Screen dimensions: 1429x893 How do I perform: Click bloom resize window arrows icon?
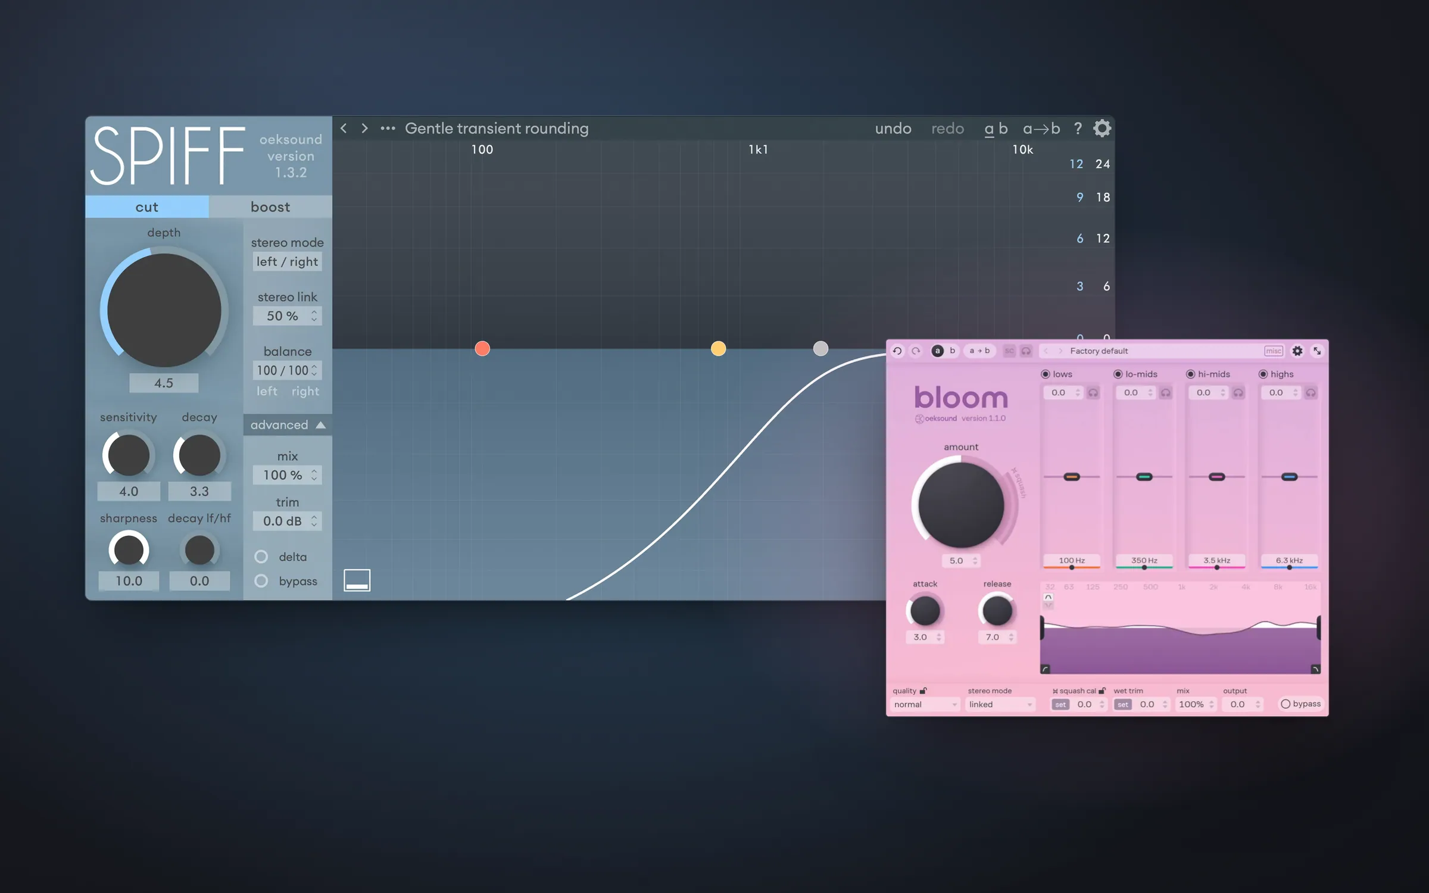pos(1317,351)
